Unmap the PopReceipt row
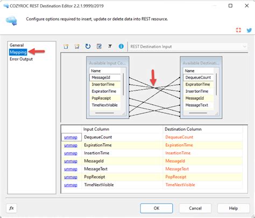 (x=70, y=177)
